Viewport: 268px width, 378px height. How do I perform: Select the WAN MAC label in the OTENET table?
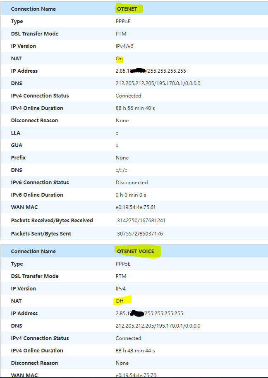point(24,207)
